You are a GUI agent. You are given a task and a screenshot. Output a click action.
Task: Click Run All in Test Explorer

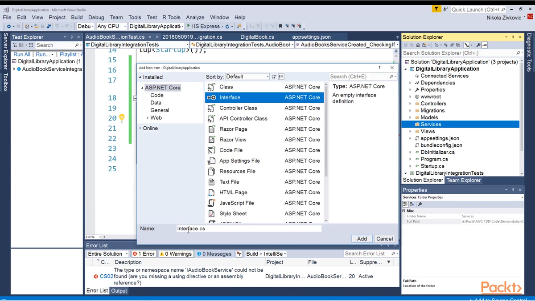coord(22,54)
